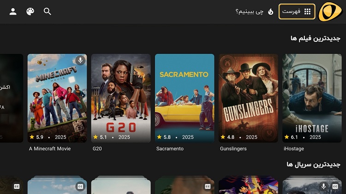Open the G20 movie poster

pyautogui.click(x=121, y=98)
